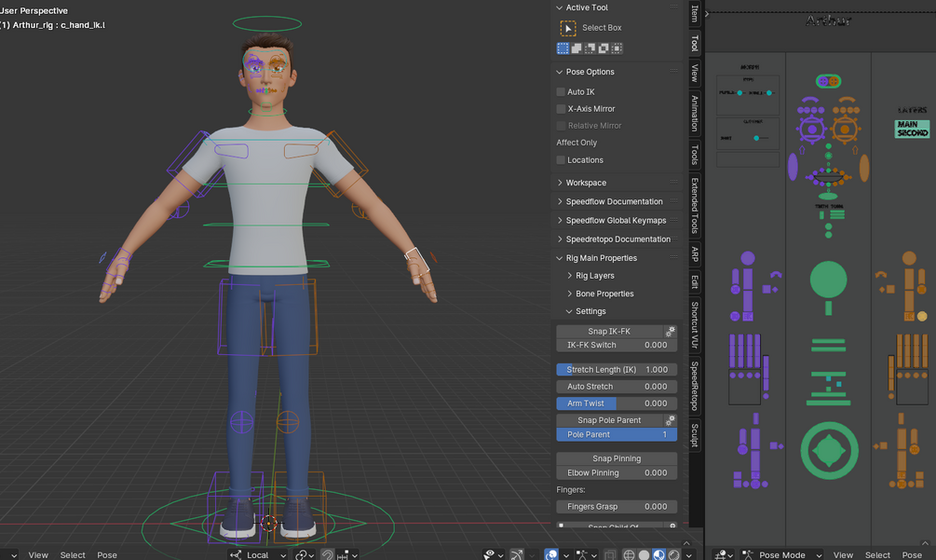Tick the Locations checkbox under Affect Only
Screen dimensions: 936x560
tap(561, 160)
